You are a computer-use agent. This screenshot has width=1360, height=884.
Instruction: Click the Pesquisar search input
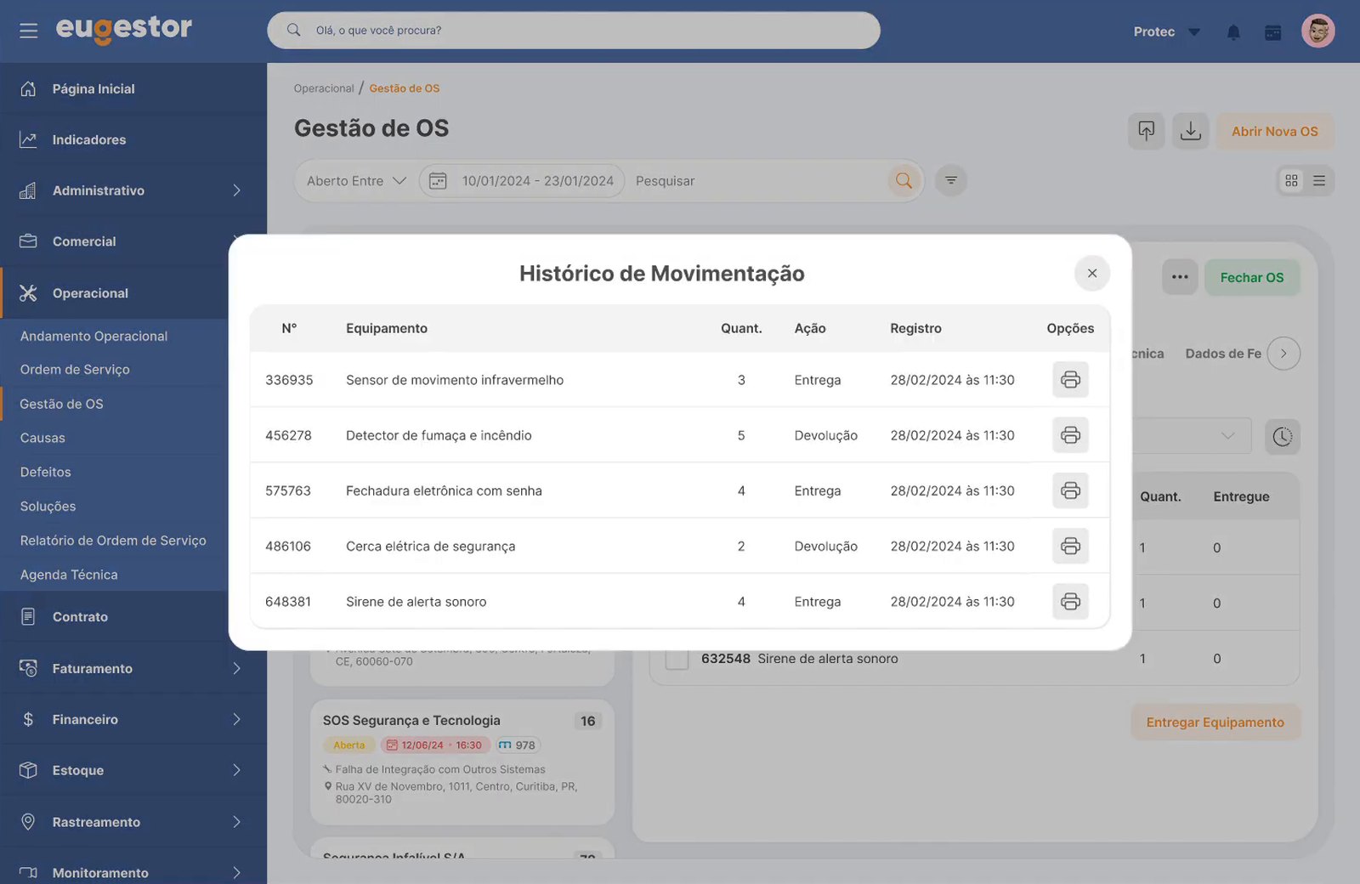point(758,181)
